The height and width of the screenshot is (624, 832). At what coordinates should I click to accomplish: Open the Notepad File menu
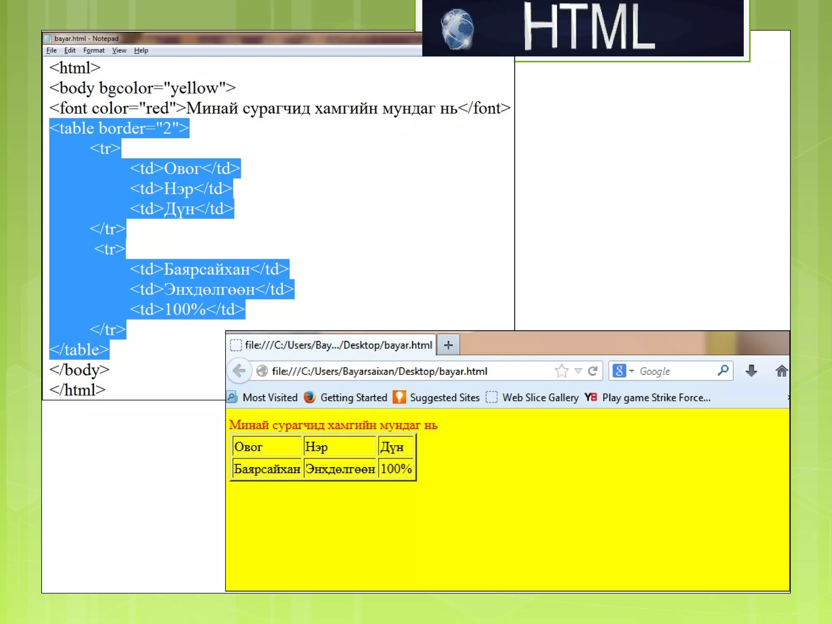(x=51, y=50)
